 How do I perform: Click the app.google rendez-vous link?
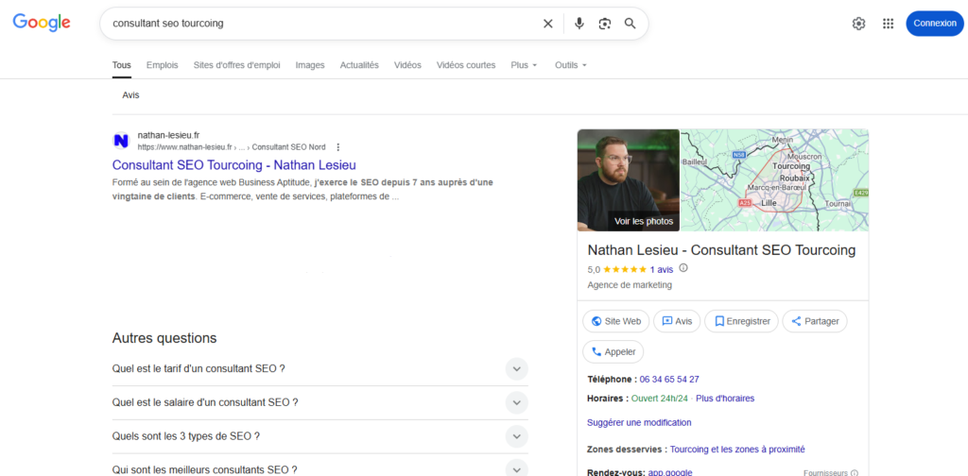click(x=670, y=472)
